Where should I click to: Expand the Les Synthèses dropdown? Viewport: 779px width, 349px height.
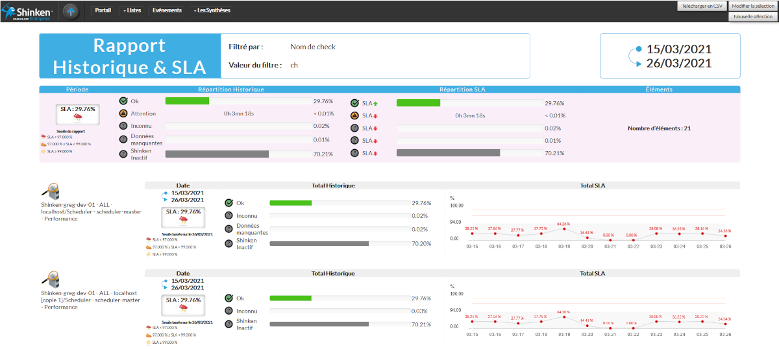click(211, 10)
